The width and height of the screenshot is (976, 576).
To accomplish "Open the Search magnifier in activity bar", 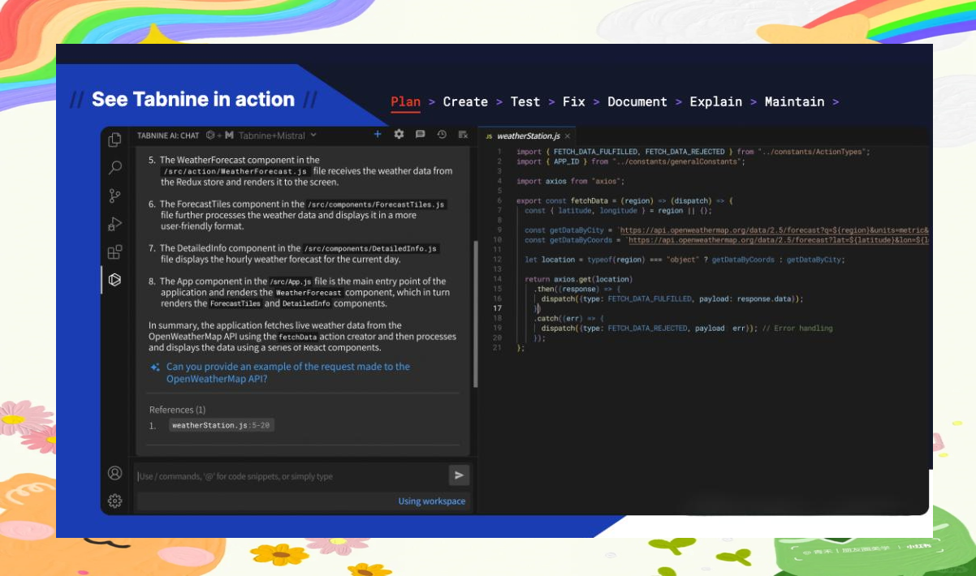I will point(114,168).
